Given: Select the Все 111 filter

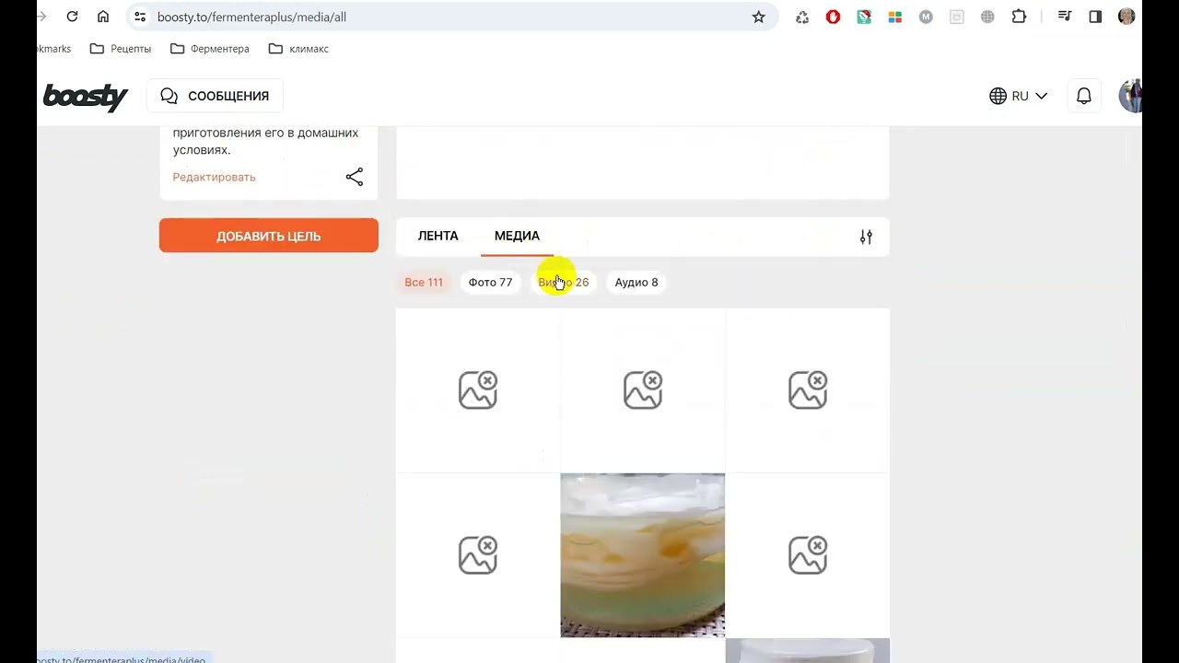Looking at the screenshot, I should point(424,282).
